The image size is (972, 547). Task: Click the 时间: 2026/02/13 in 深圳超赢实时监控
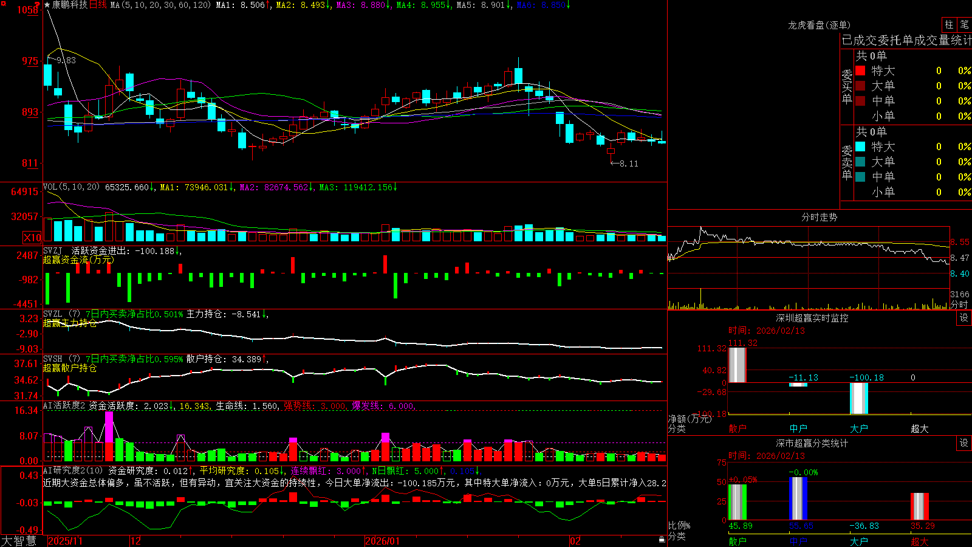click(767, 331)
